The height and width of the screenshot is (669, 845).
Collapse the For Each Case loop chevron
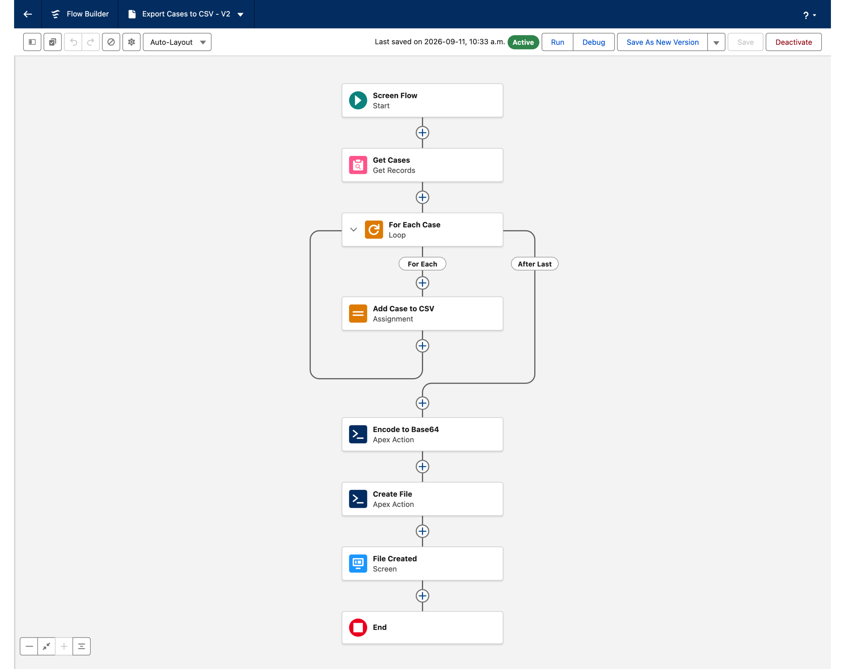pyautogui.click(x=354, y=230)
